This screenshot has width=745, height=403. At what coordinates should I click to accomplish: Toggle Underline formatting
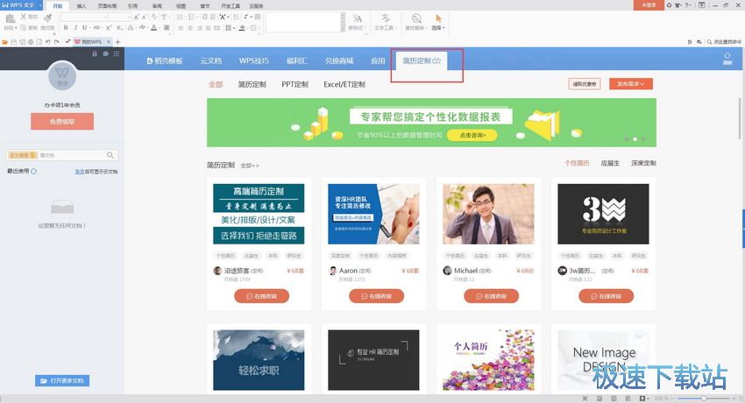tap(84, 28)
